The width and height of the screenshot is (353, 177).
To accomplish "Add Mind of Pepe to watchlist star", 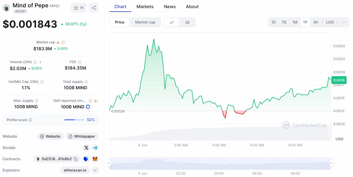I will coord(79,8).
